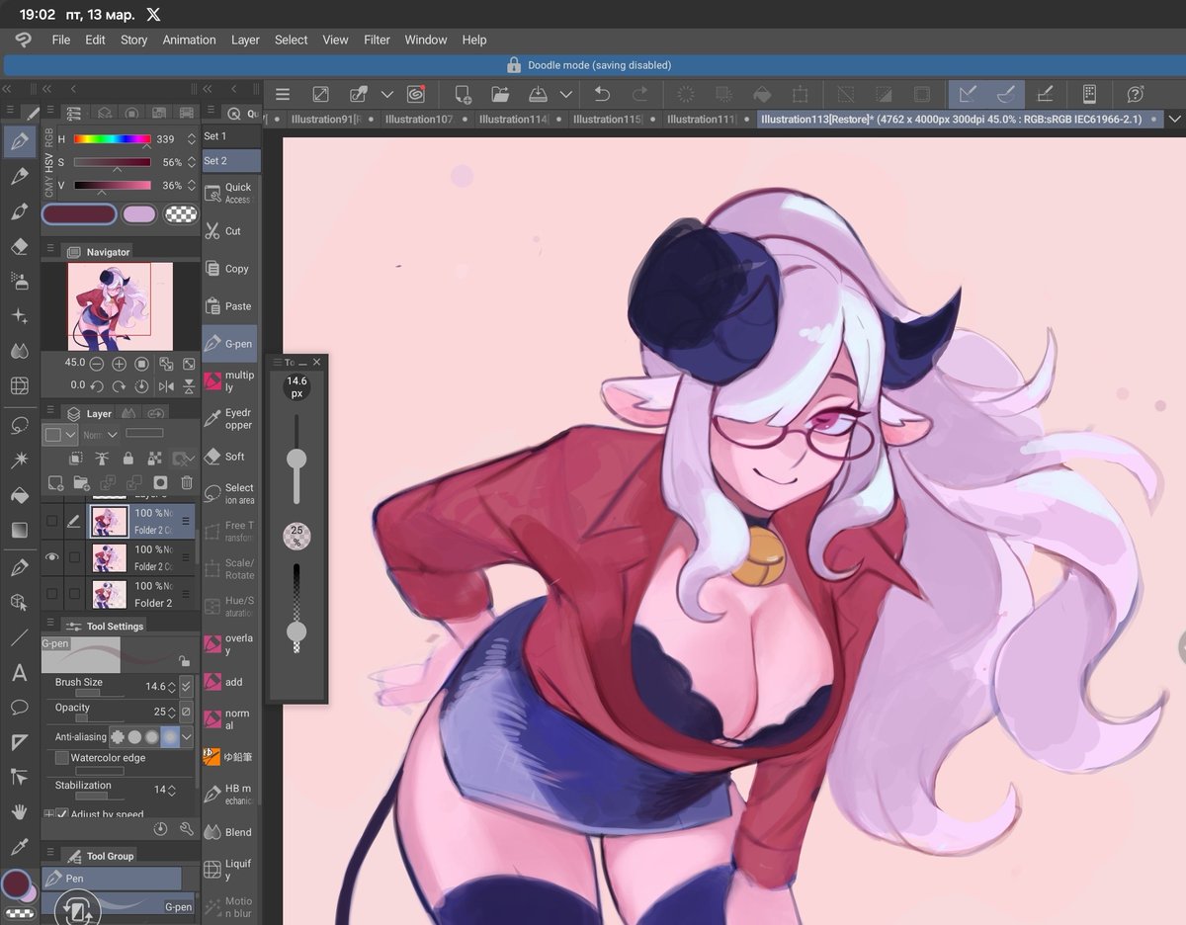Image resolution: width=1186 pixels, height=925 pixels.
Task: Click the Paste quick access button
Action: 230,306
